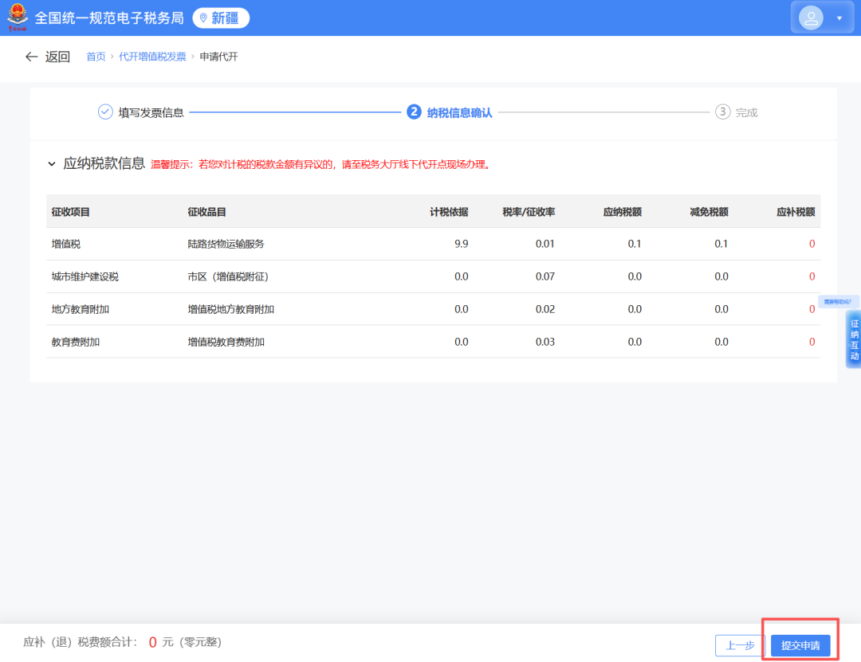Click the 应补（退）税费额合计 label
This screenshot has width=861, height=662.
[81, 642]
